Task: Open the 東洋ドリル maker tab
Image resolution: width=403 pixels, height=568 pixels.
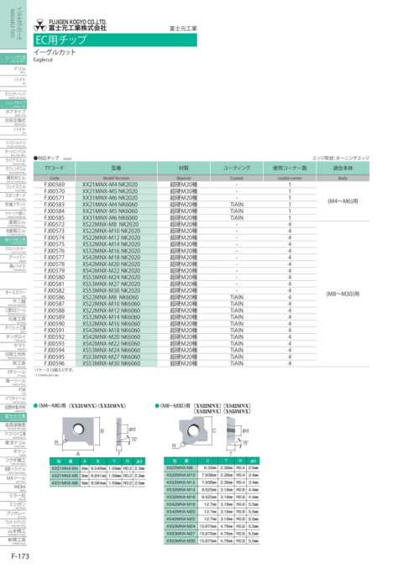Action: pyautogui.click(x=15, y=443)
